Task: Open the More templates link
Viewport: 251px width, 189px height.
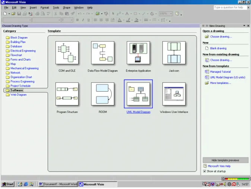Action: point(220,83)
